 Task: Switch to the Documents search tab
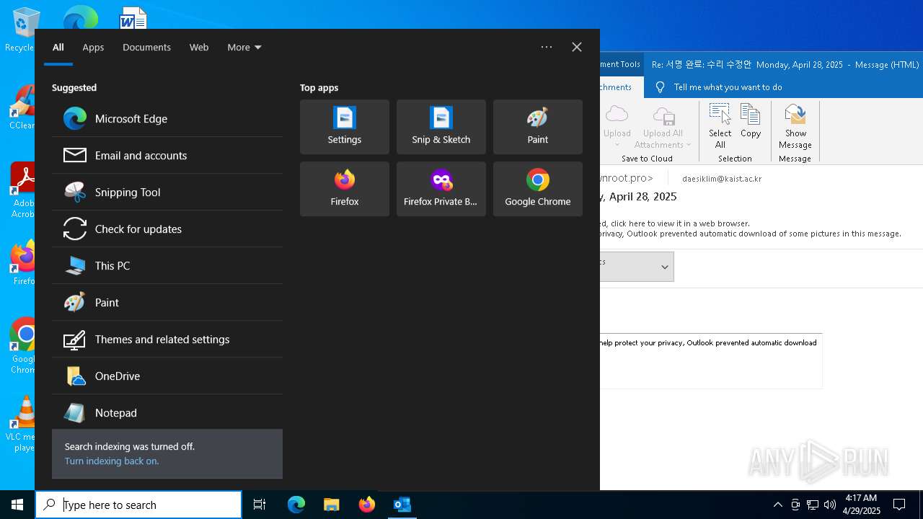tap(146, 47)
